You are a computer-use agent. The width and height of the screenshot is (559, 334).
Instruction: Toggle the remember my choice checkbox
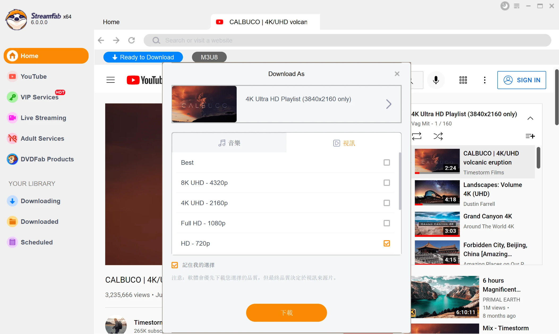(175, 265)
